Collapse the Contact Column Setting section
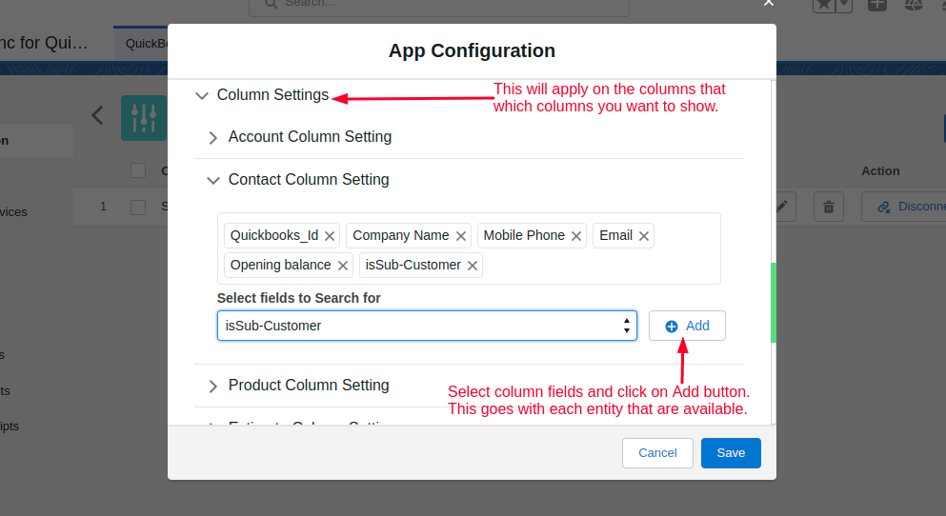The width and height of the screenshot is (946, 516). point(213,180)
